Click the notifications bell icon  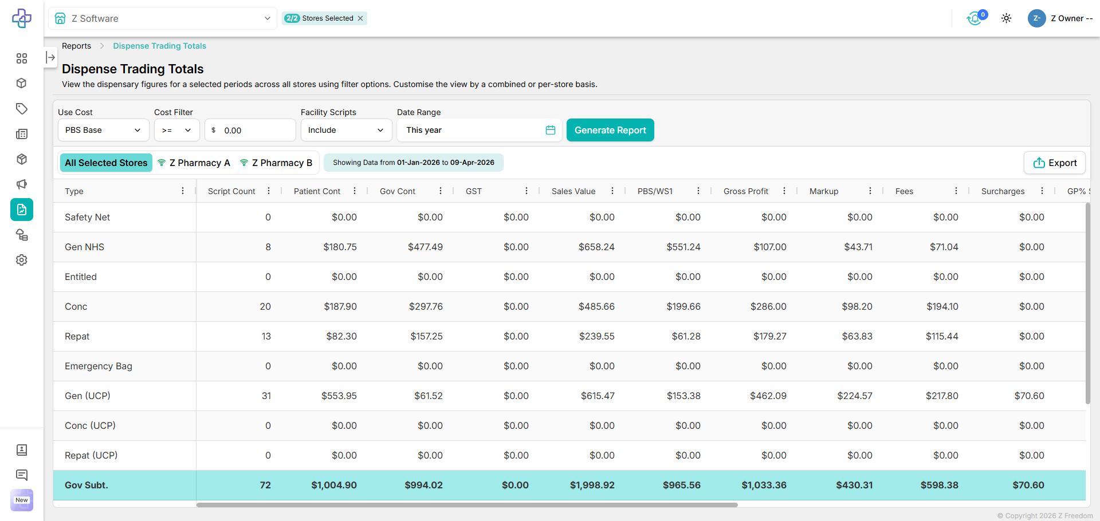tap(975, 18)
